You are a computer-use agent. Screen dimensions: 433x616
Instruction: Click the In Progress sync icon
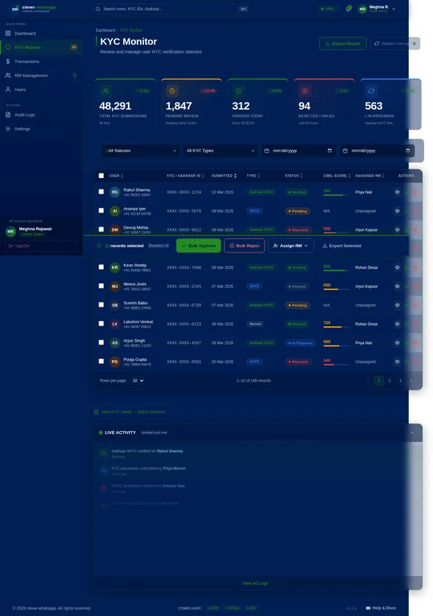pos(371,91)
